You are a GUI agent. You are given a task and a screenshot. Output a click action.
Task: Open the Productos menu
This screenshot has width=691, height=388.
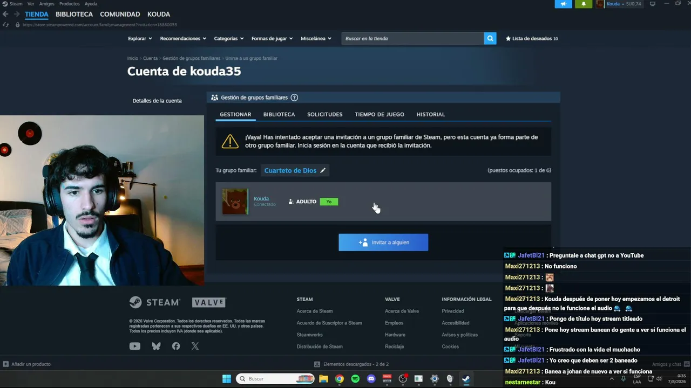click(x=69, y=4)
